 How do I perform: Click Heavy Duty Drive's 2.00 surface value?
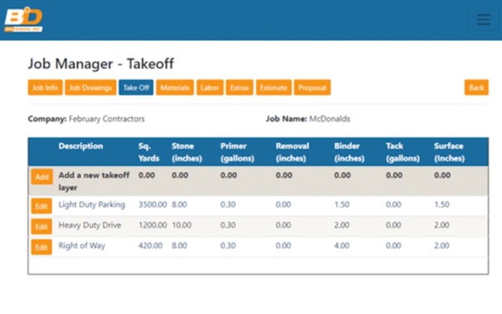pyautogui.click(x=442, y=225)
